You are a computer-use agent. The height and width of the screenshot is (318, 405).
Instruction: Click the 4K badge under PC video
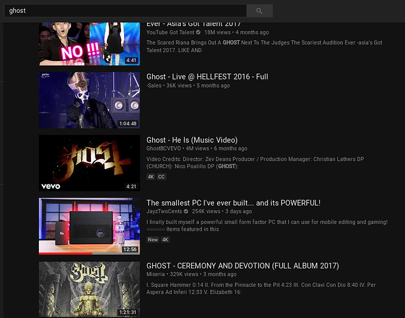click(x=165, y=240)
